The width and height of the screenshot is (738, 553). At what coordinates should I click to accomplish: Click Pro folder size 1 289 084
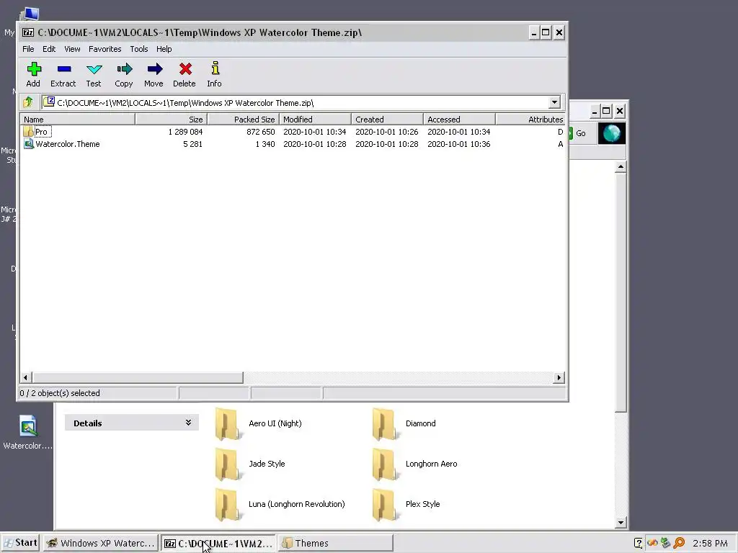click(185, 132)
